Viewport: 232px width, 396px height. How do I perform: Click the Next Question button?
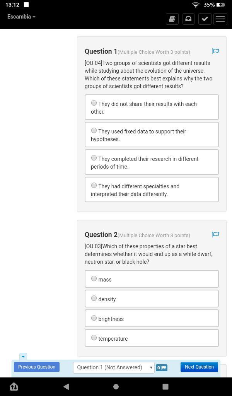199,367
